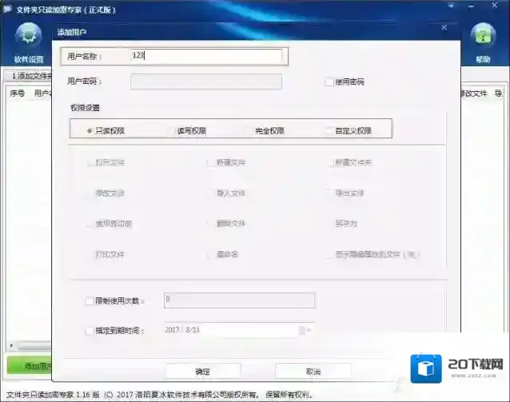Image resolution: width=510 pixels, height=402 pixels.
Task: Click the green 添加用户 button in main window
Action: [30, 366]
